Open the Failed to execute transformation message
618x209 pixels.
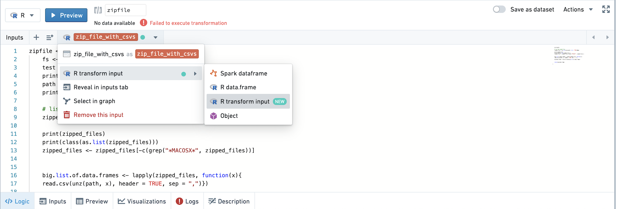click(x=188, y=23)
